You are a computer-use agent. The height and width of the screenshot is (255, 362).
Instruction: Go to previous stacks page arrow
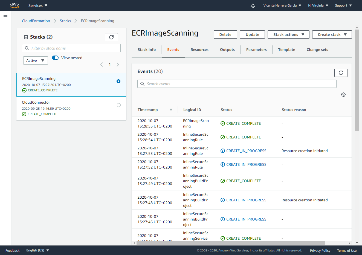(102, 65)
